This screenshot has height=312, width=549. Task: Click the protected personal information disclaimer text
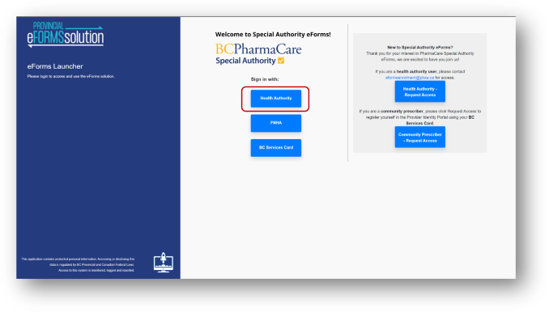(78, 264)
